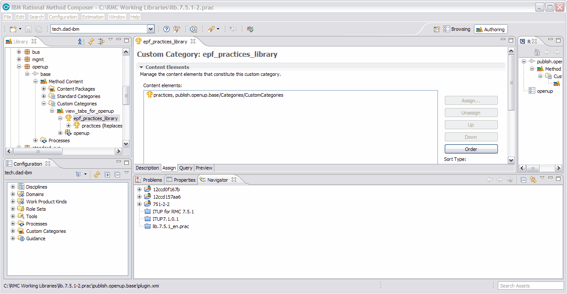Select Work Product Kinds in Configuration
This screenshot has height=294, width=567.
click(46, 202)
